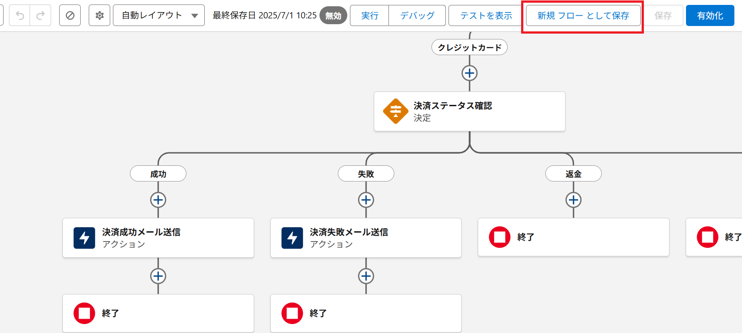742x333 pixels.
Task: Click the 実行 run button
Action: pos(370,16)
